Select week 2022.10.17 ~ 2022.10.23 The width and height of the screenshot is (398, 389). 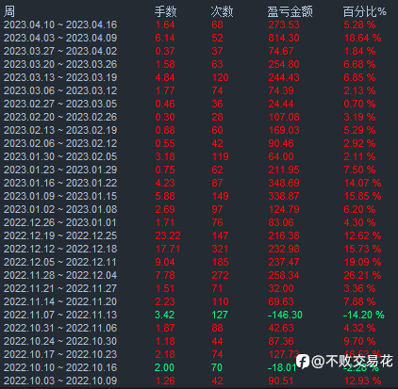[x=60, y=354]
